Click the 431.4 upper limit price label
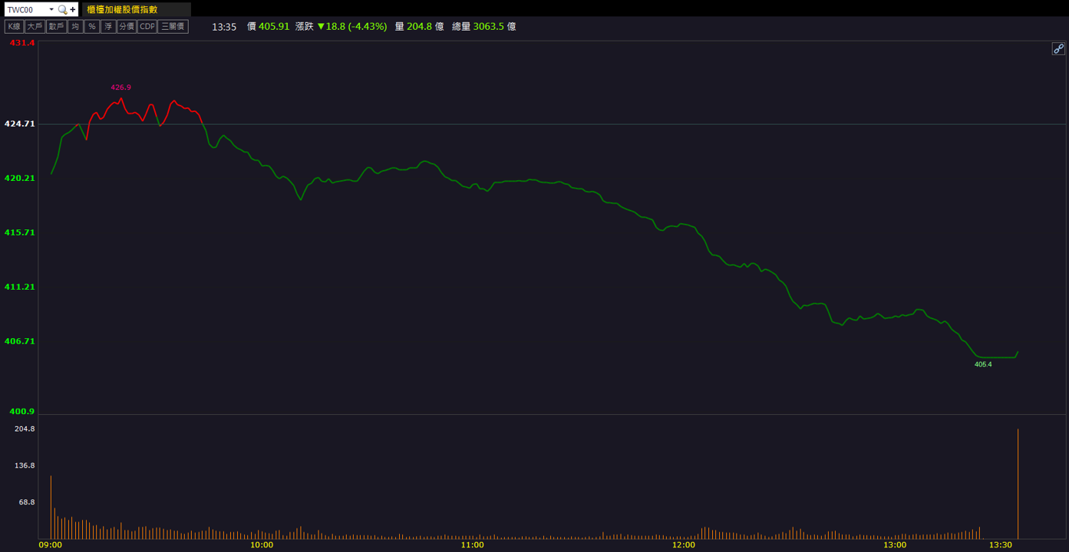Image resolution: width=1069 pixels, height=552 pixels. 22,43
